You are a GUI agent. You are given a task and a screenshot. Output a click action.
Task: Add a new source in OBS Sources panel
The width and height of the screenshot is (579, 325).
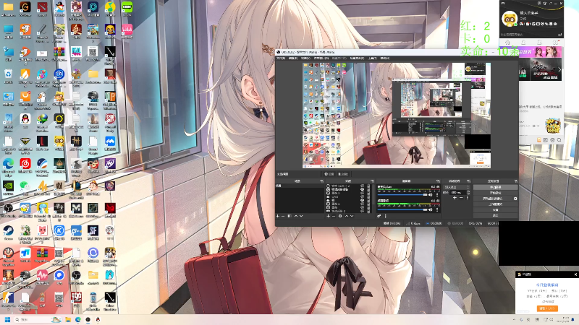pyautogui.click(x=329, y=216)
